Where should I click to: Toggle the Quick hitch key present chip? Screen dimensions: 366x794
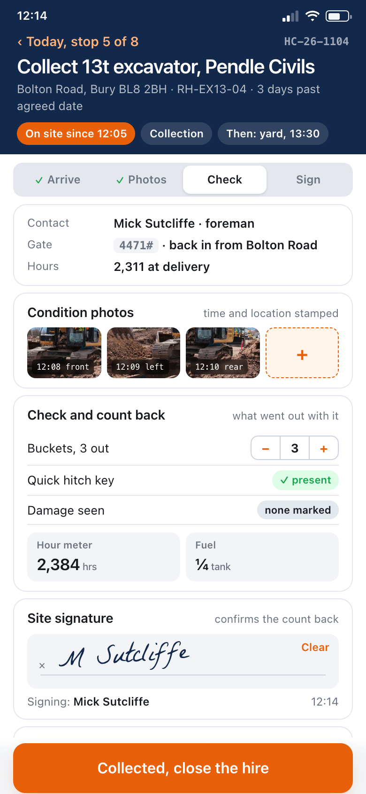pos(305,480)
